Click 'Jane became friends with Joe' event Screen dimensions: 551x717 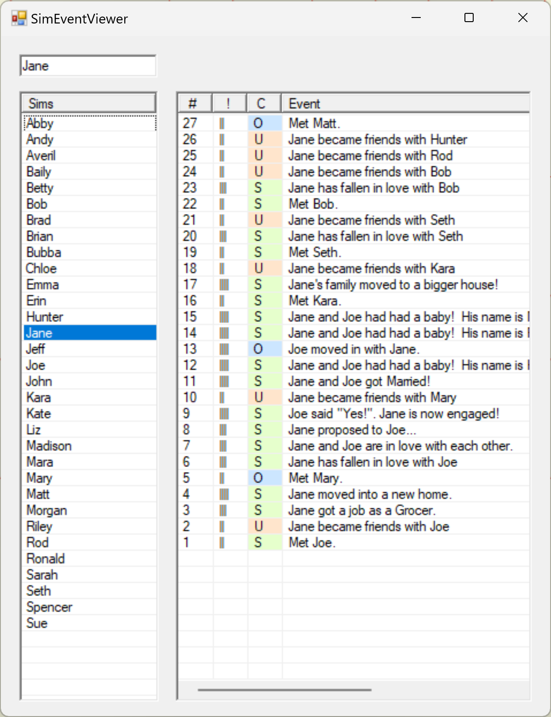(x=354, y=526)
